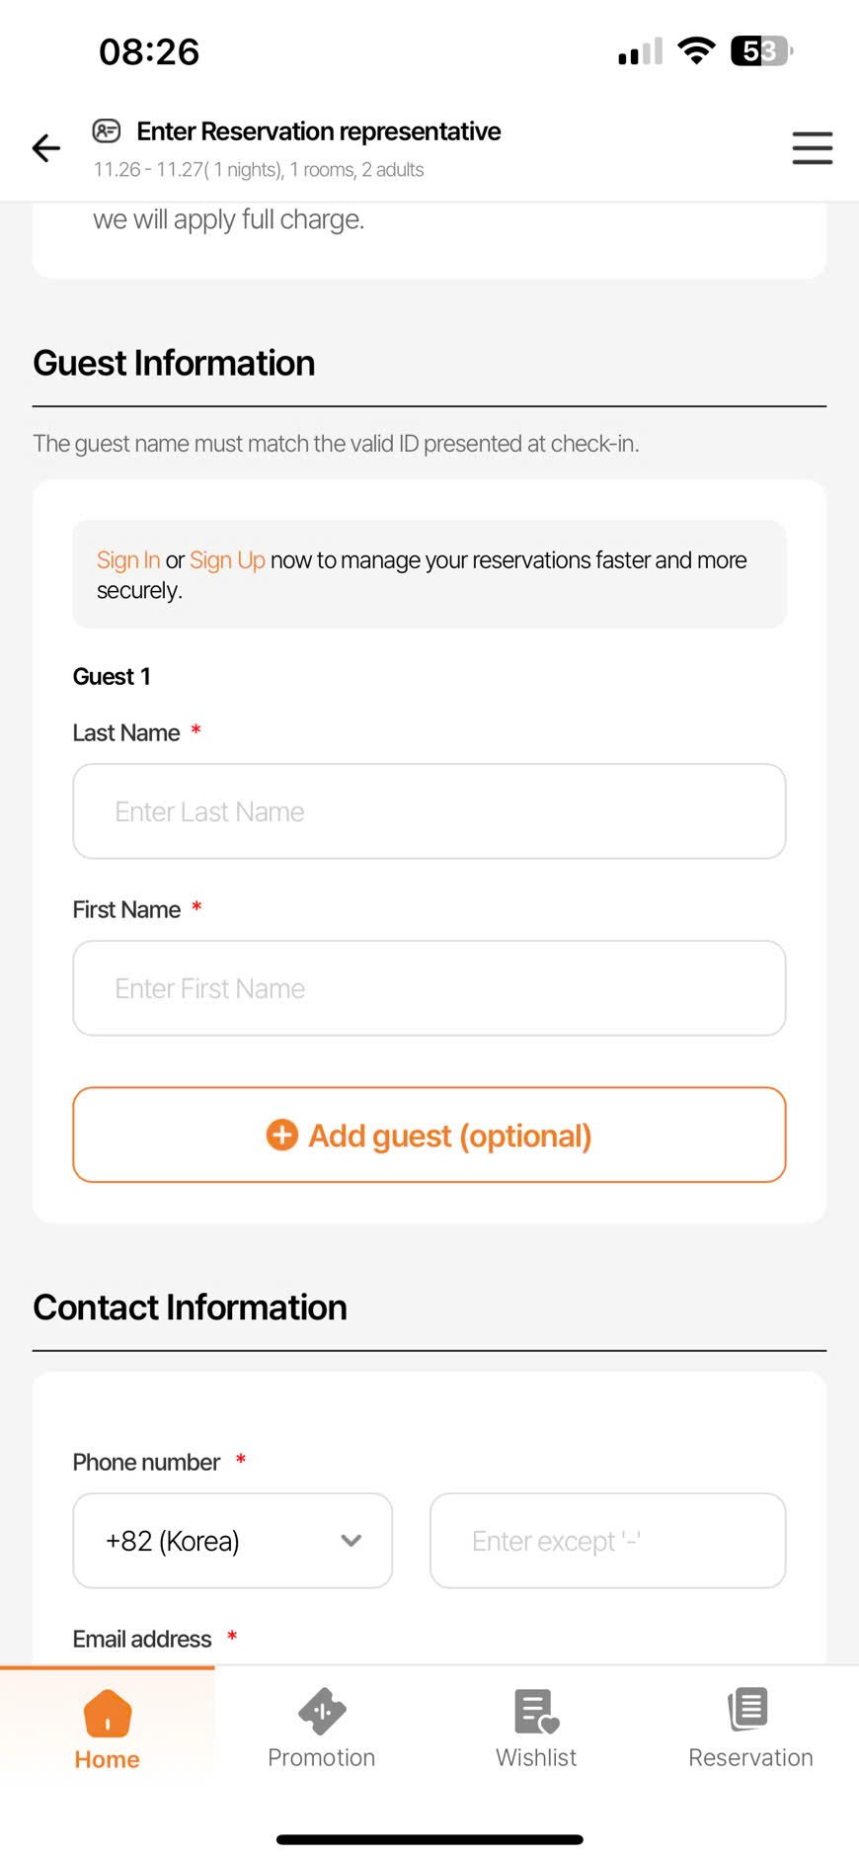Screen dimensions: 859x1861
Task: Tap the Wishlist heart list icon
Action: coord(536,1712)
